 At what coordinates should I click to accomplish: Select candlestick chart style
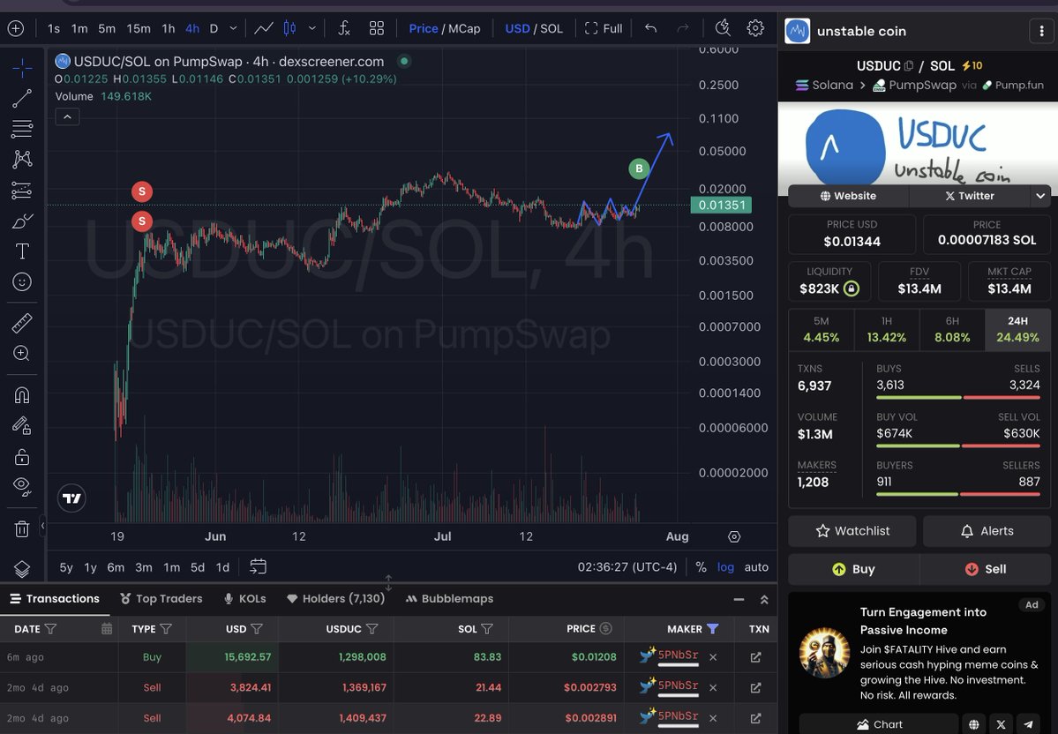pos(289,28)
